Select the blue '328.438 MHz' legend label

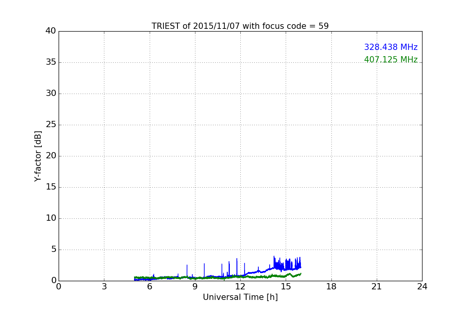(391, 47)
